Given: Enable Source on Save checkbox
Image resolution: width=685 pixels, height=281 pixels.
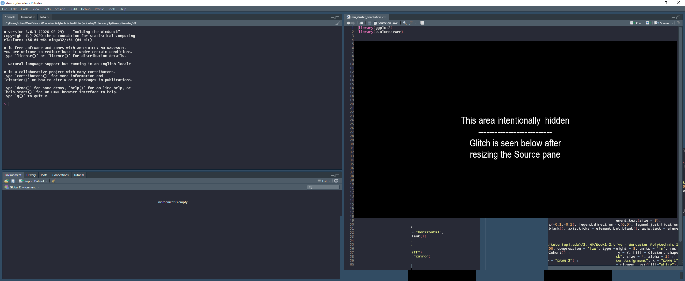Looking at the screenshot, I should [x=375, y=23].
